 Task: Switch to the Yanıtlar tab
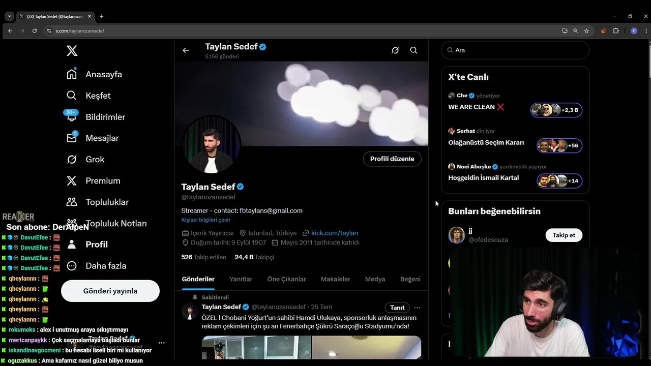tap(241, 279)
